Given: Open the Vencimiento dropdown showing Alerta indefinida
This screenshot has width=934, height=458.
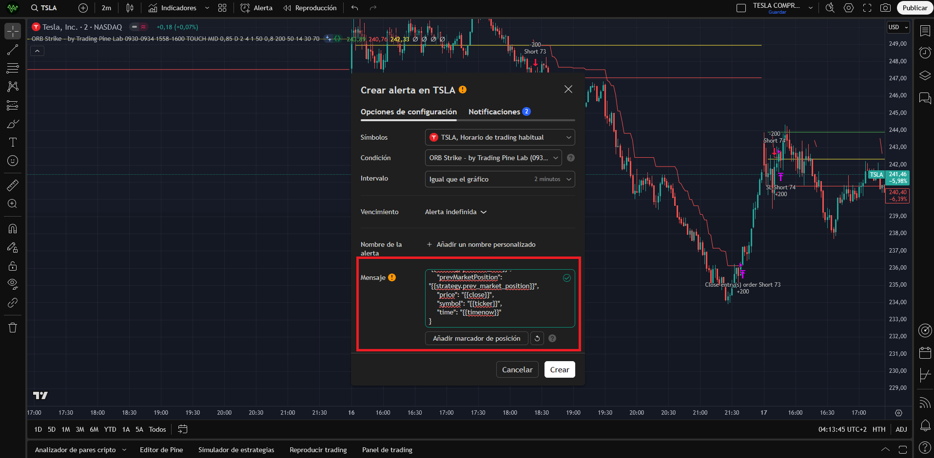Looking at the screenshot, I should [x=455, y=212].
